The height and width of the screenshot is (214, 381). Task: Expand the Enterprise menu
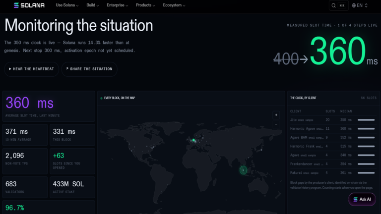pyautogui.click(x=118, y=5)
